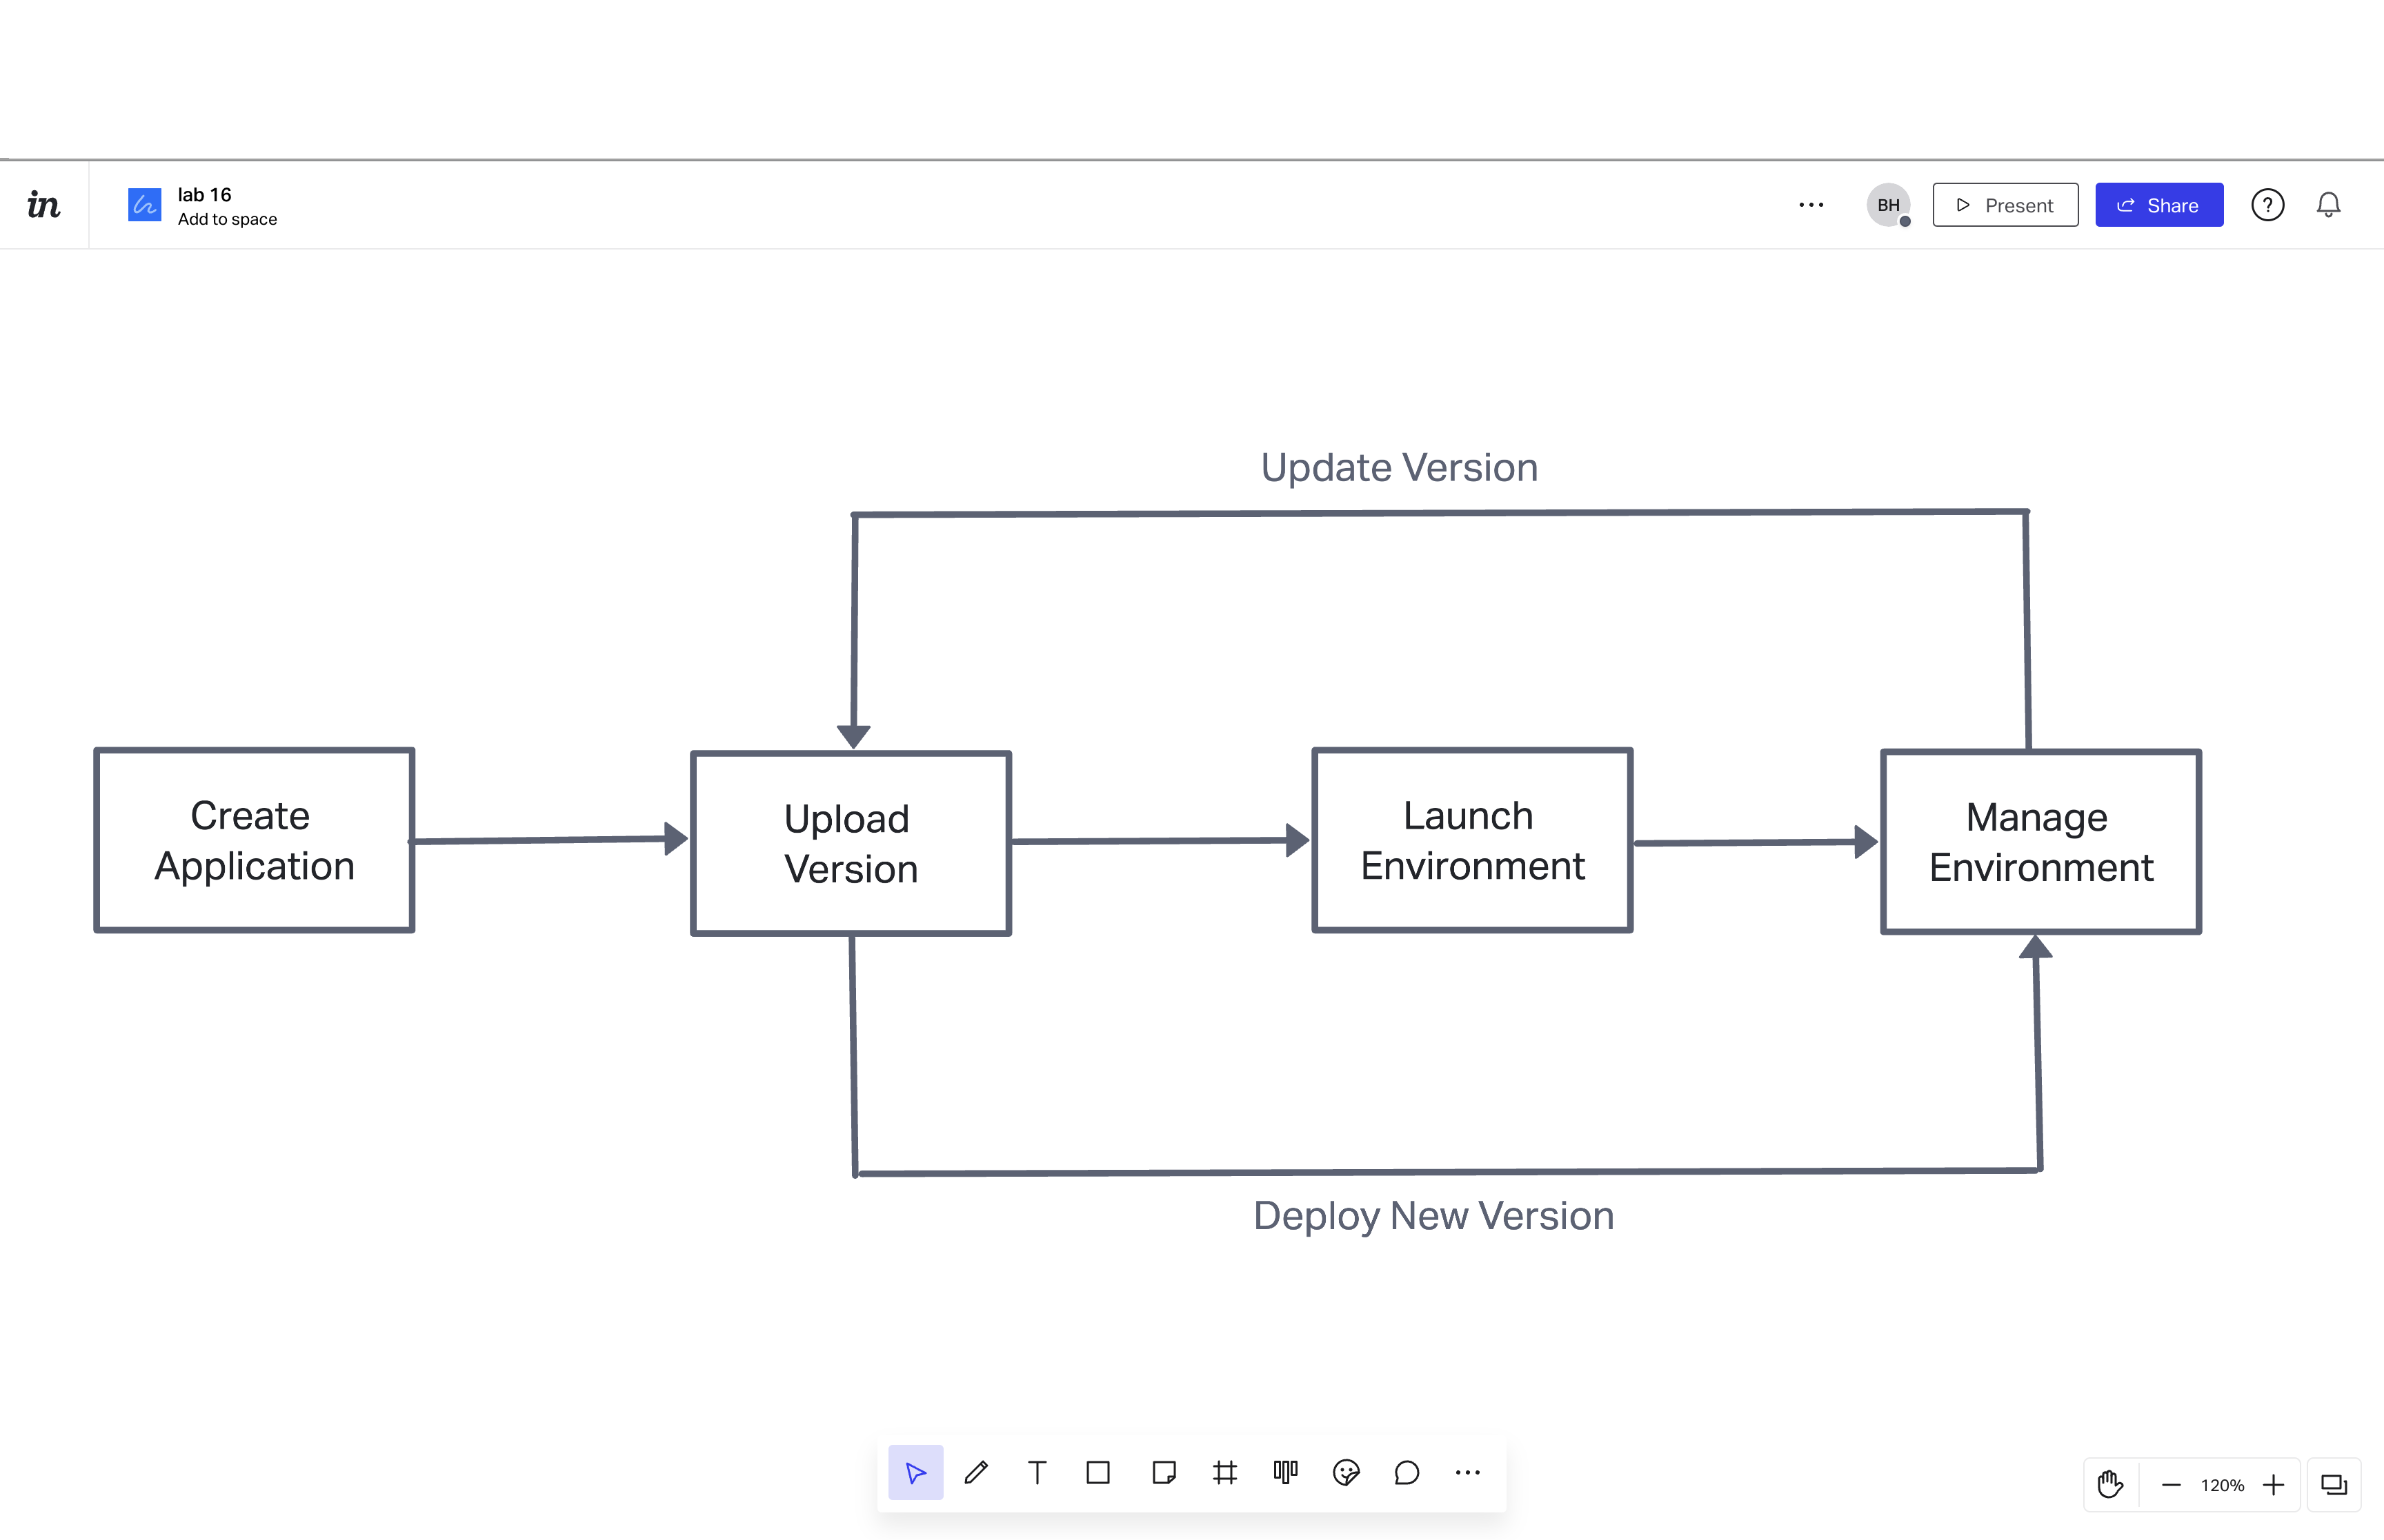
Task: Add a sticky note
Action: [1162, 1472]
